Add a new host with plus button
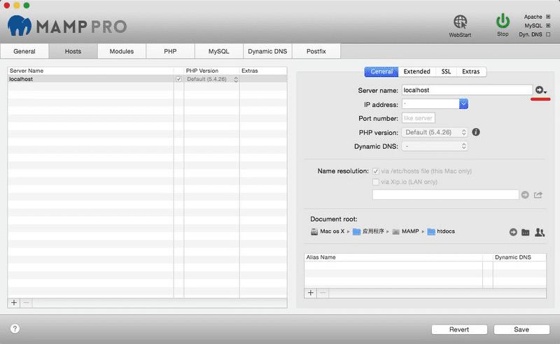This screenshot has height=344, width=560. [14, 303]
